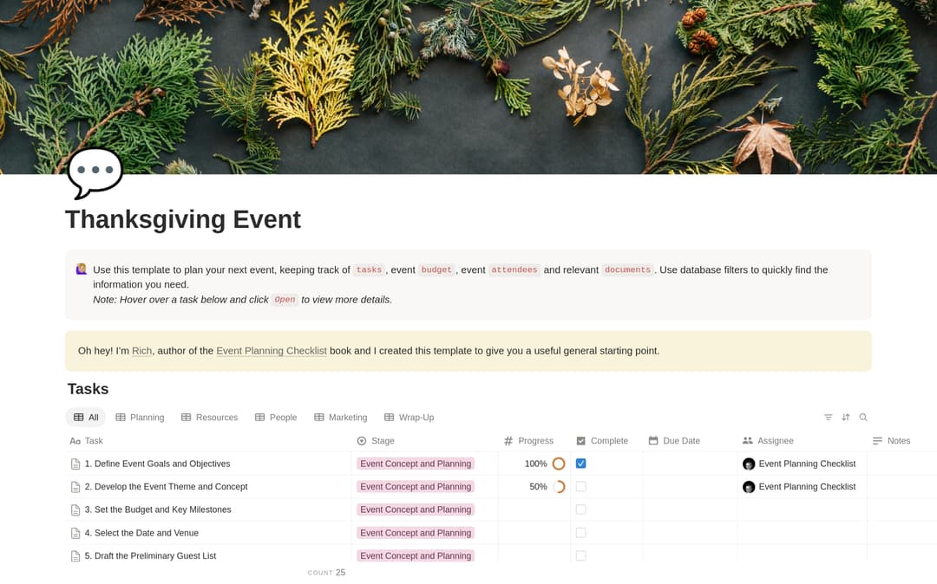937x584 pixels.
Task: Toggle Complete checkbox for Define Event Goals
Action: coord(580,464)
